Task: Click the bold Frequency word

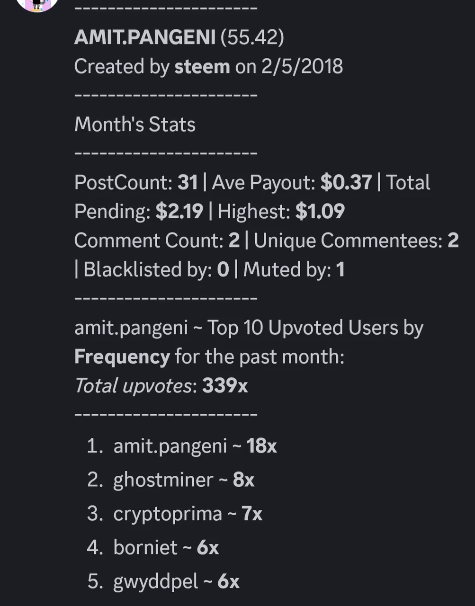Action: (x=122, y=356)
